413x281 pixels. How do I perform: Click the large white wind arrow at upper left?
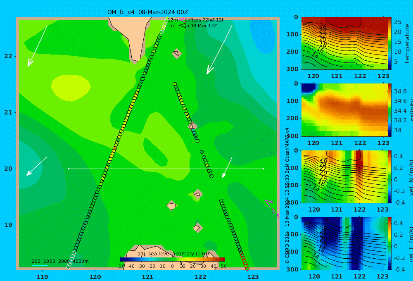click(x=38, y=45)
